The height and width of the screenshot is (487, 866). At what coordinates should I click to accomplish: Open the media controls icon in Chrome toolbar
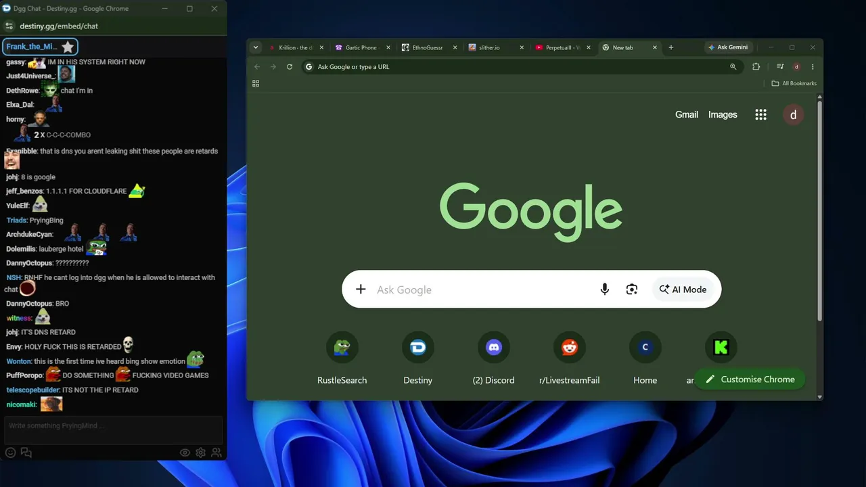(780, 67)
